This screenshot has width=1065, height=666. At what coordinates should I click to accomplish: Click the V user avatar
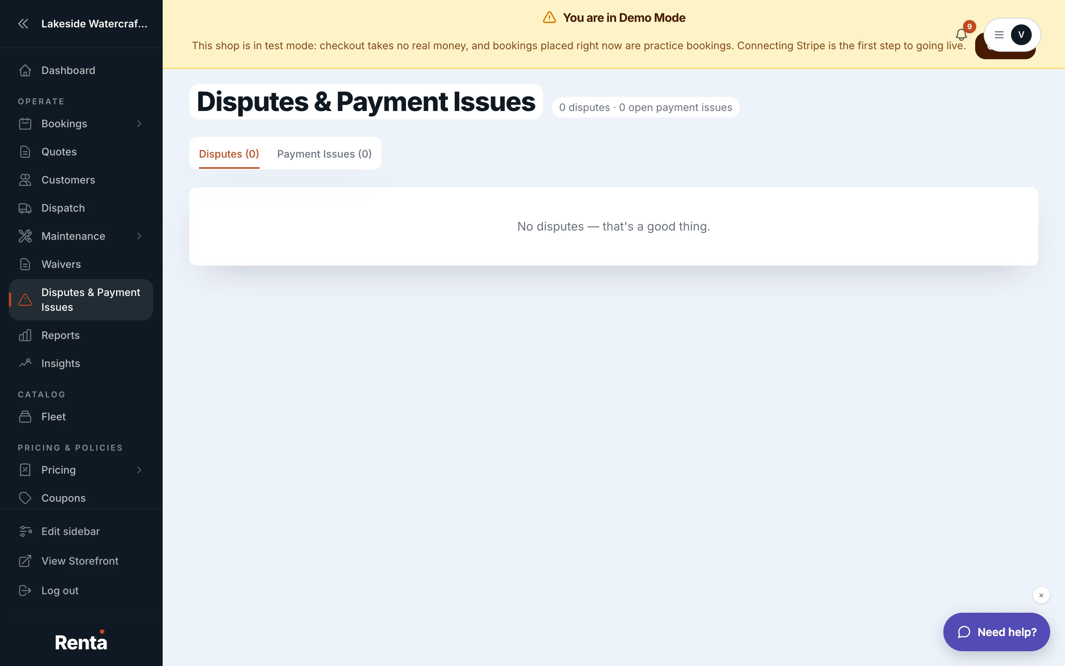click(1021, 35)
